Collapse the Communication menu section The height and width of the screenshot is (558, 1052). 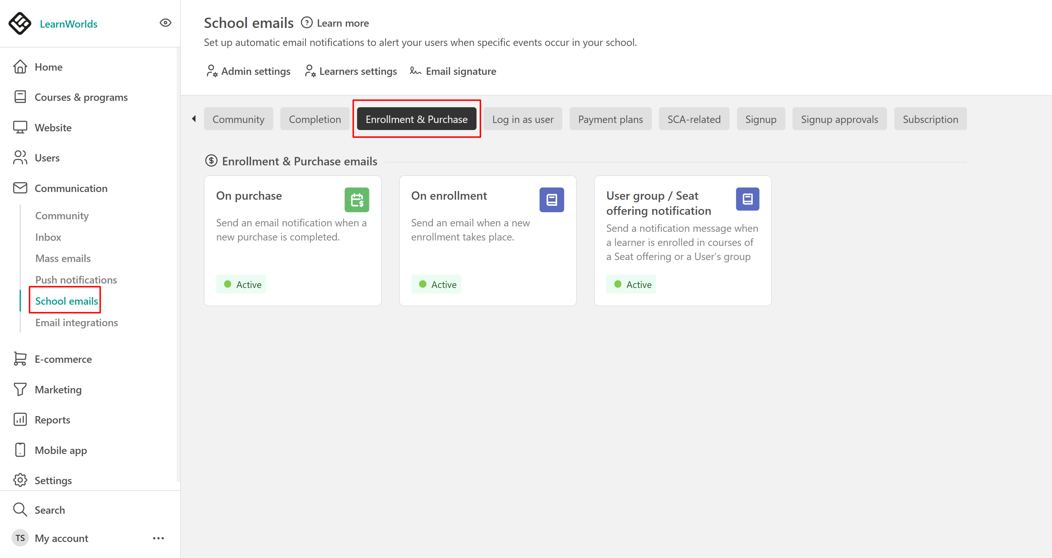click(x=71, y=188)
